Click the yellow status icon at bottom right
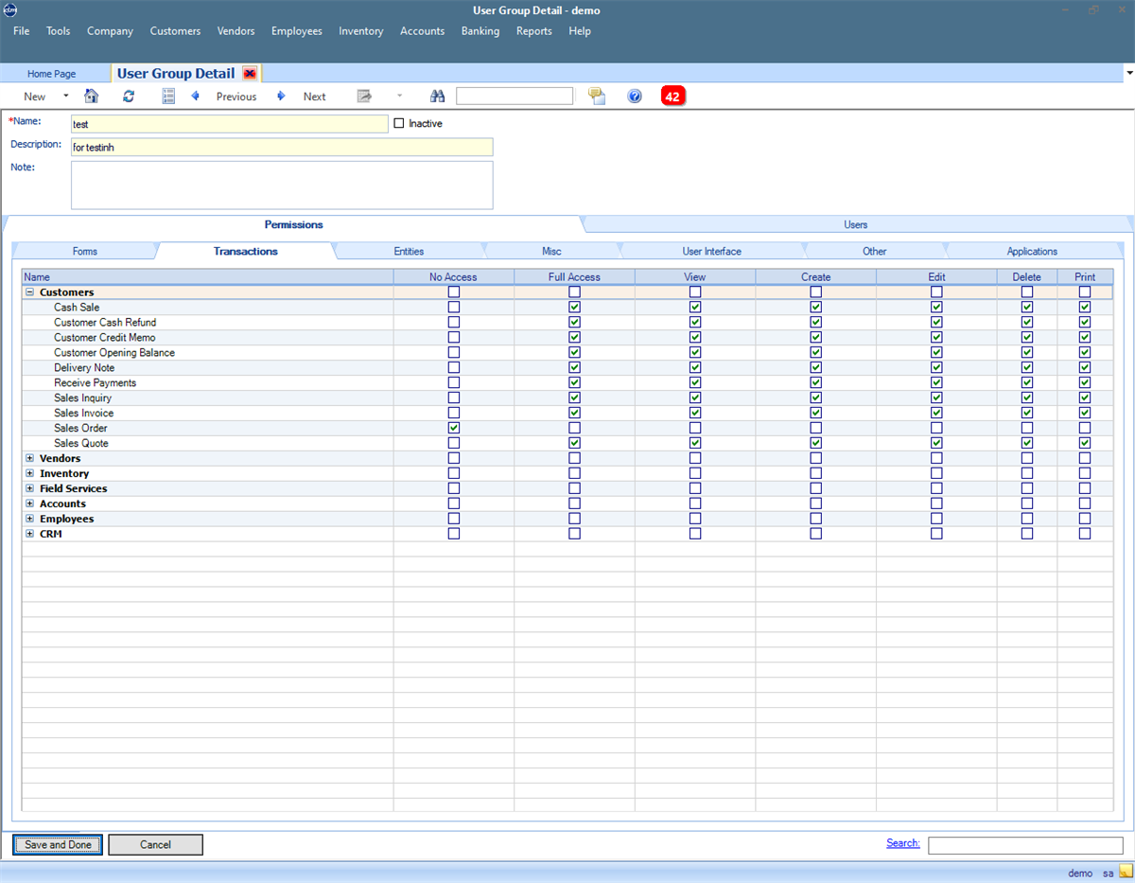 (1125, 873)
